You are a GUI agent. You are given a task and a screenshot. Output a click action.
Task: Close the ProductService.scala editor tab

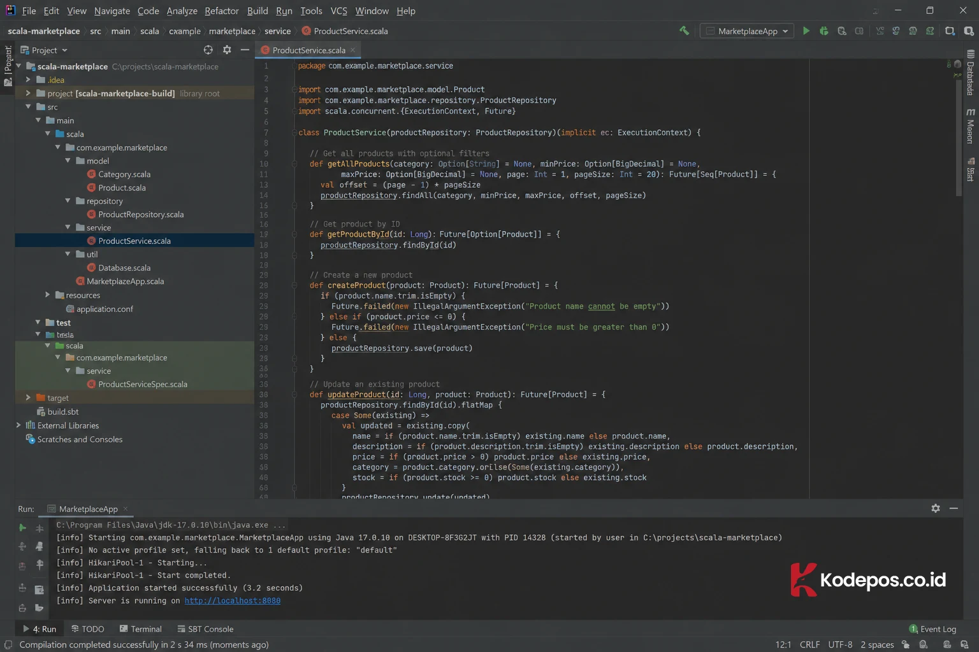click(352, 50)
